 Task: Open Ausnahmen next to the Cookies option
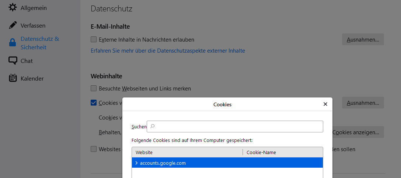(363, 103)
